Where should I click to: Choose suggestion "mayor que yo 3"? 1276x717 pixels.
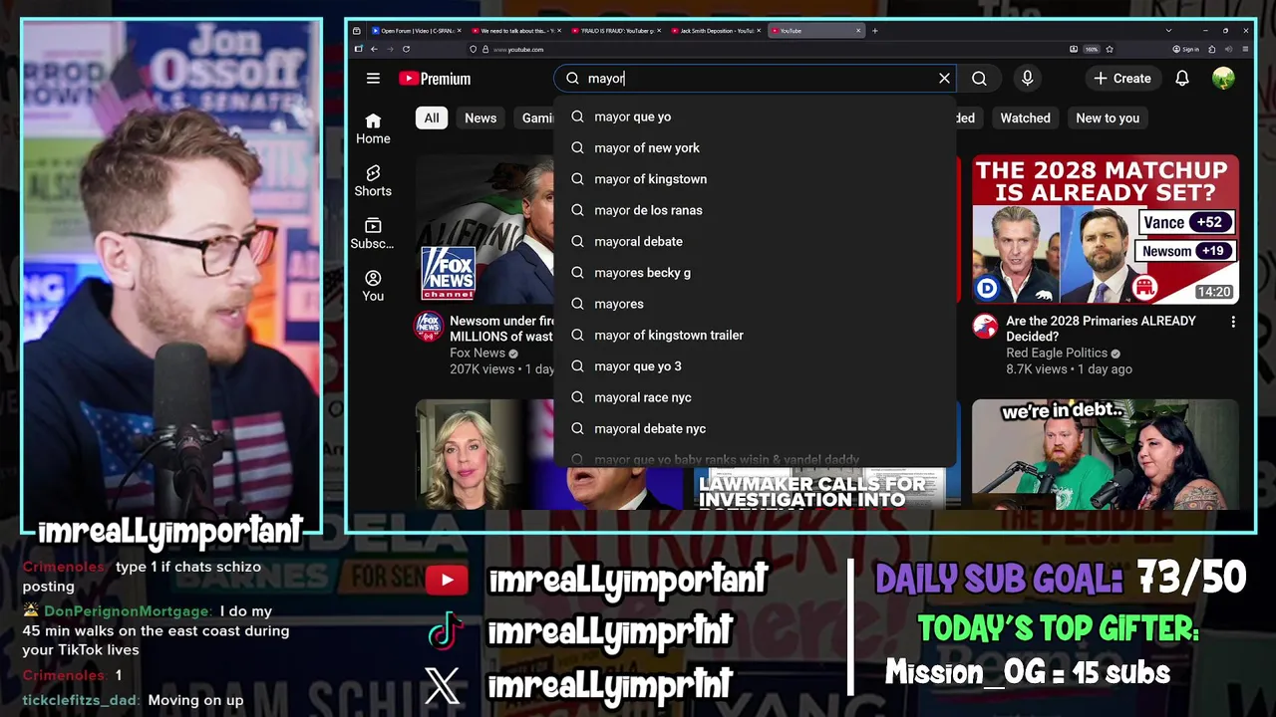[x=755, y=366]
